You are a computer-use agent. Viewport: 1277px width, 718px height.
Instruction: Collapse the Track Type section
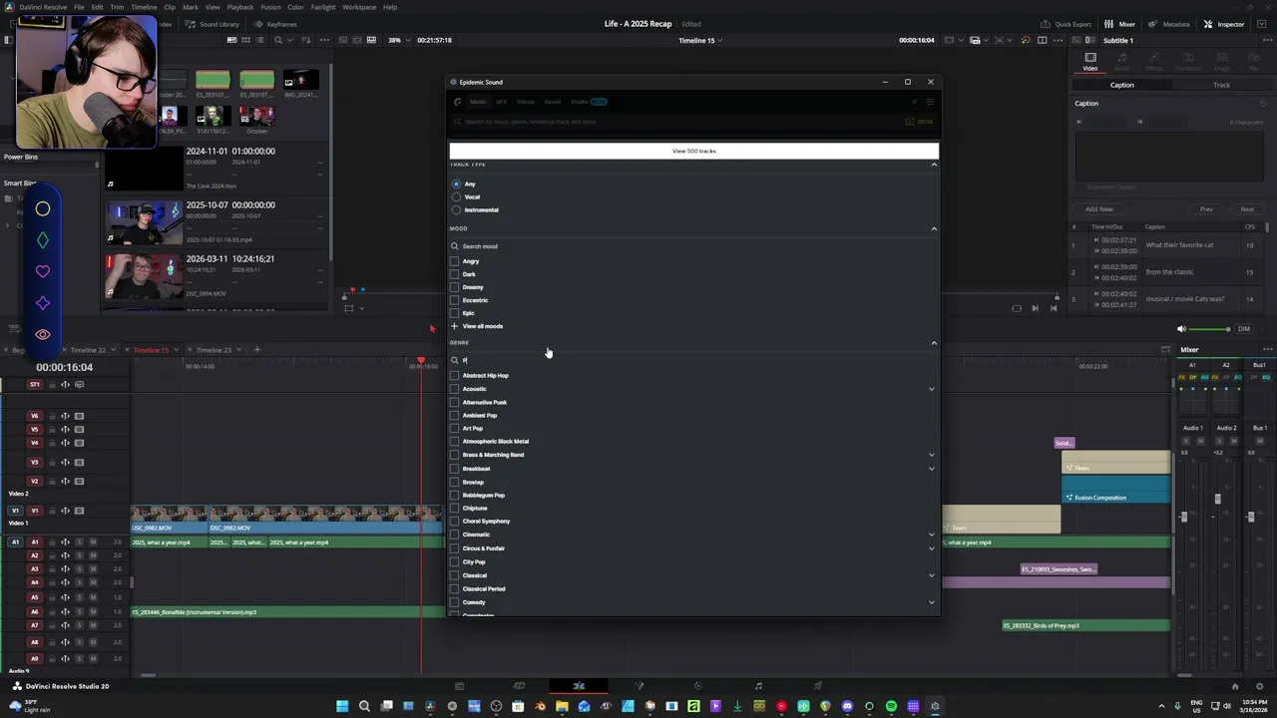(x=934, y=165)
